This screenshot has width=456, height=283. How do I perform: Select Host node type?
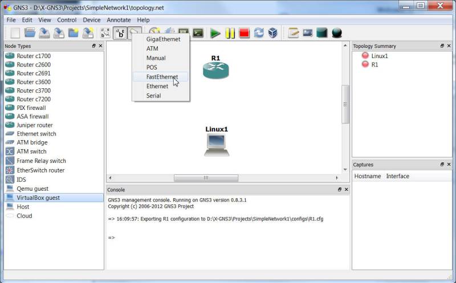point(54,207)
